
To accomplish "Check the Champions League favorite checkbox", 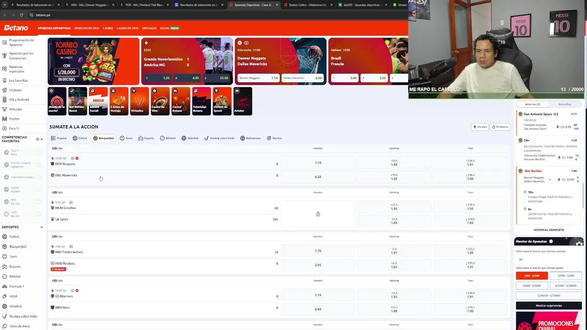I will tap(39, 177).
